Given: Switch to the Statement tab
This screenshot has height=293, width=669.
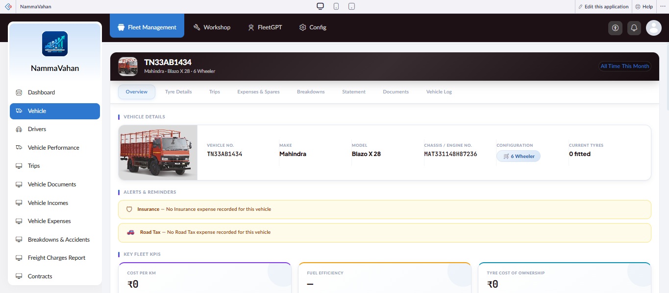Looking at the screenshot, I should tap(354, 92).
